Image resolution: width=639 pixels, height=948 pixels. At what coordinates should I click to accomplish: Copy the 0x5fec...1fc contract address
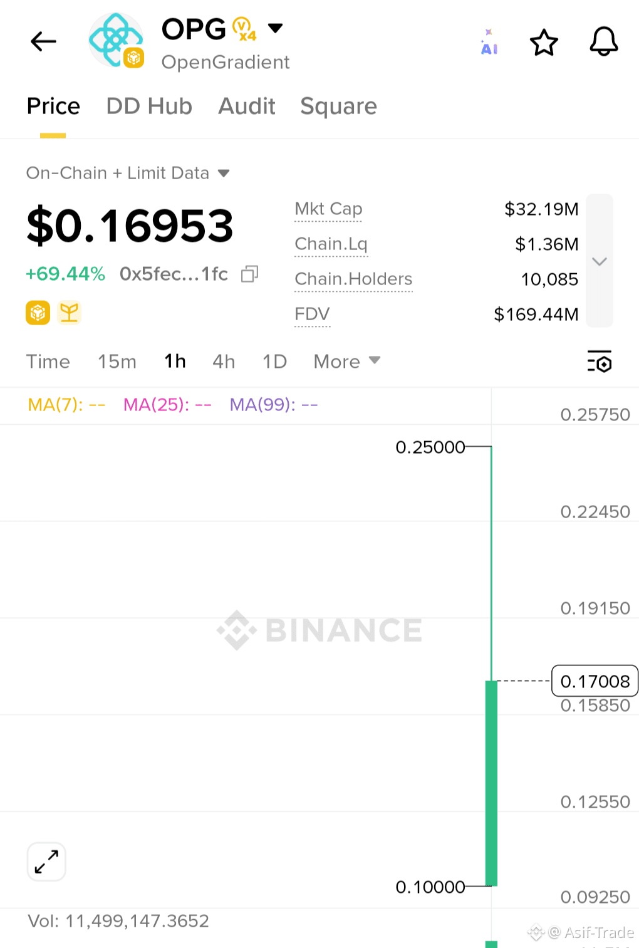pyautogui.click(x=250, y=274)
